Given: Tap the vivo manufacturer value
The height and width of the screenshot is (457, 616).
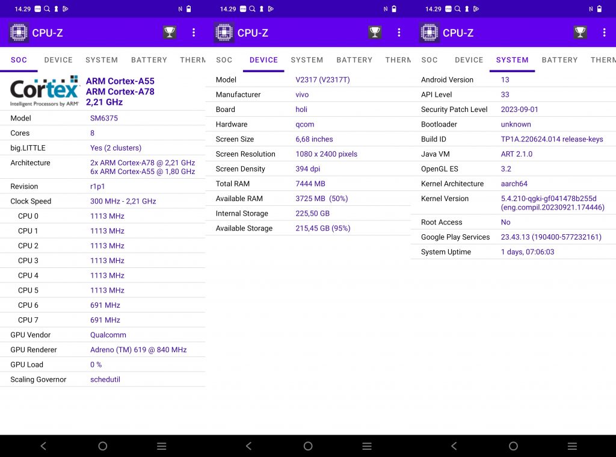Looking at the screenshot, I should click(302, 95).
